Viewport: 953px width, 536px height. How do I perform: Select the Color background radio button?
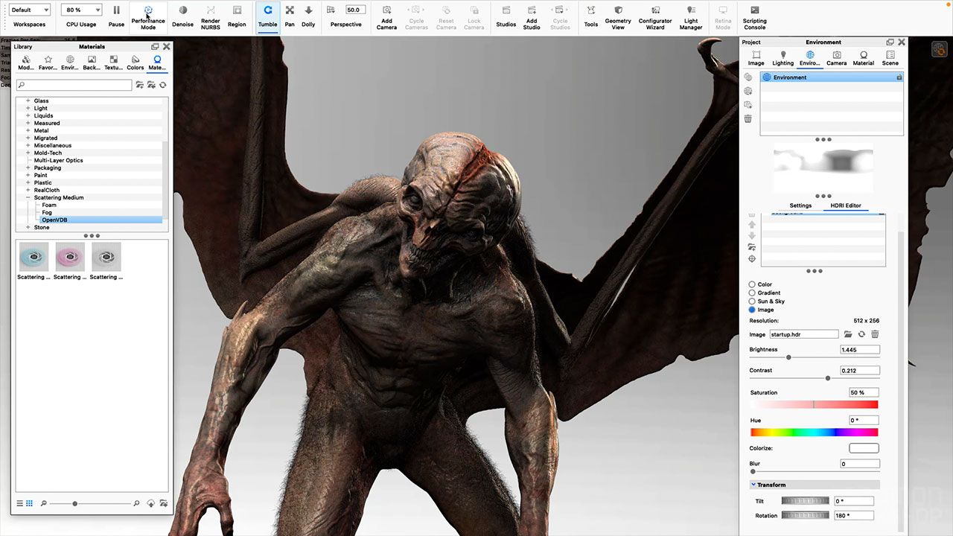(752, 284)
